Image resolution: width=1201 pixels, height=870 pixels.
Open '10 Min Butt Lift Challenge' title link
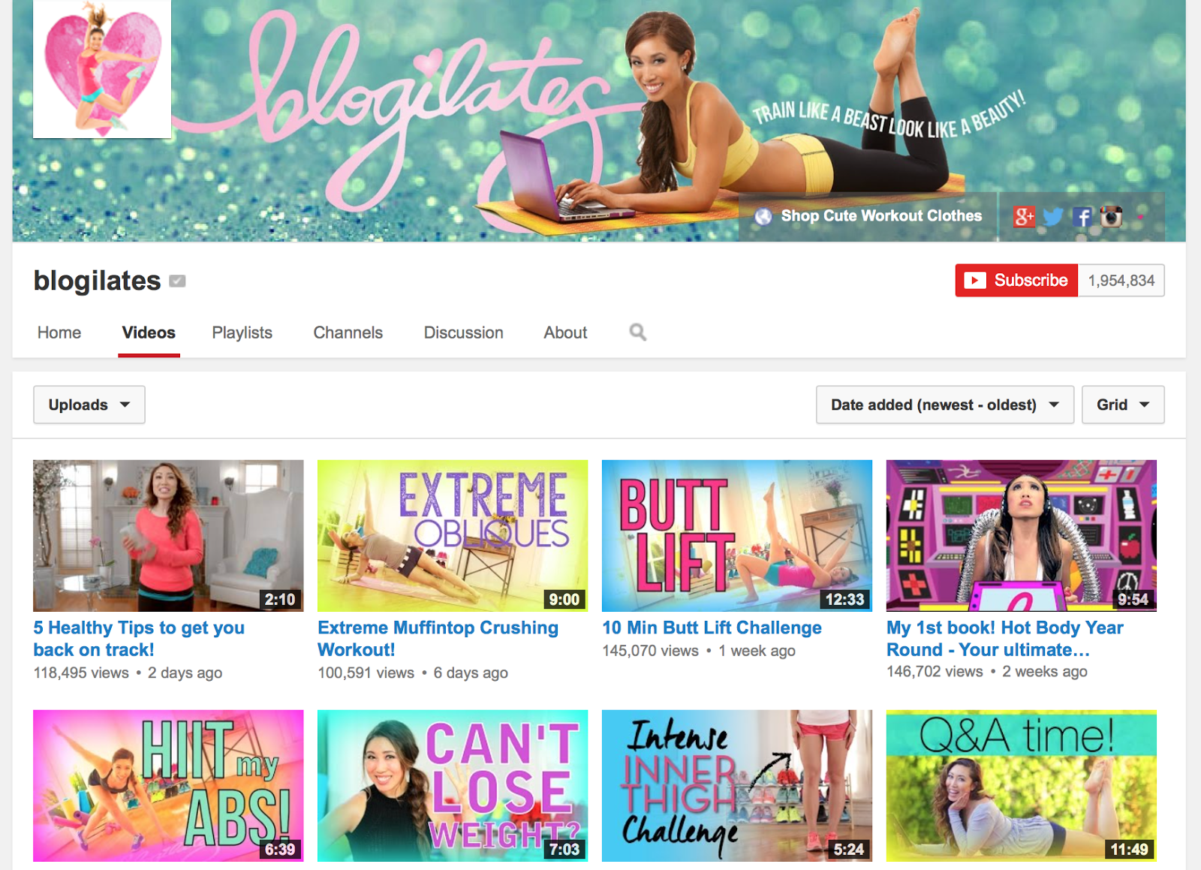point(712,628)
